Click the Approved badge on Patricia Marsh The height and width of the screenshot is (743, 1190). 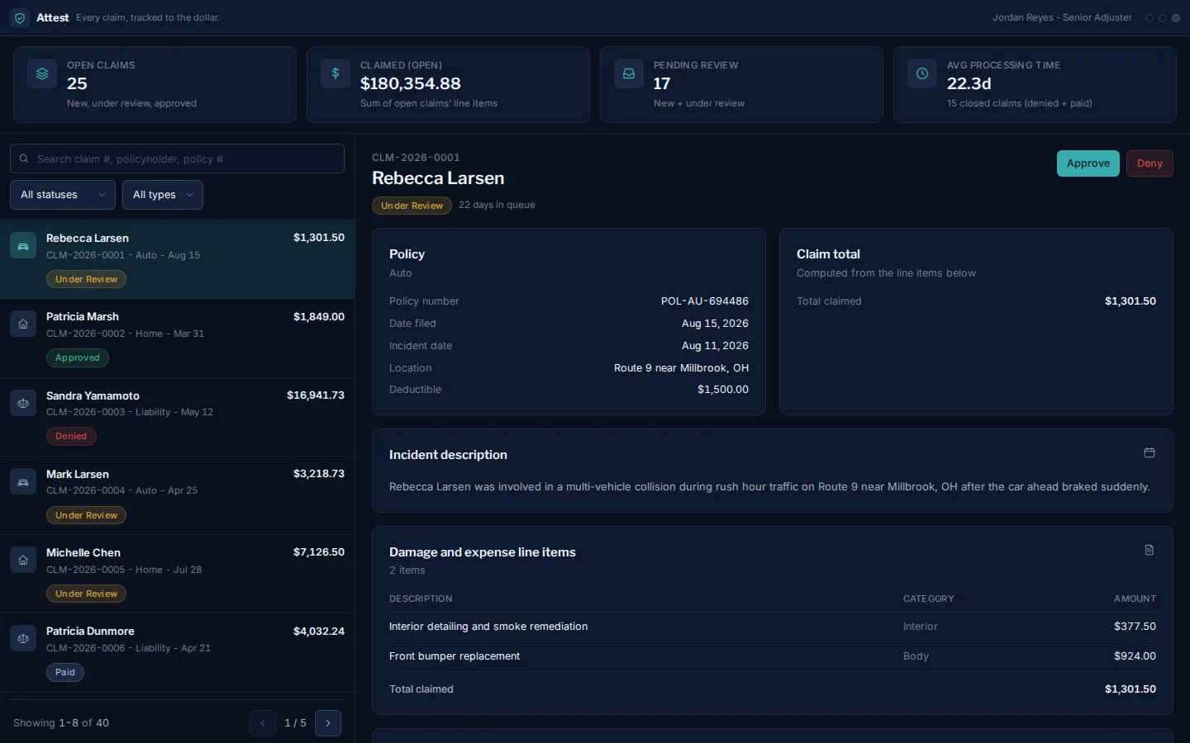(78, 357)
